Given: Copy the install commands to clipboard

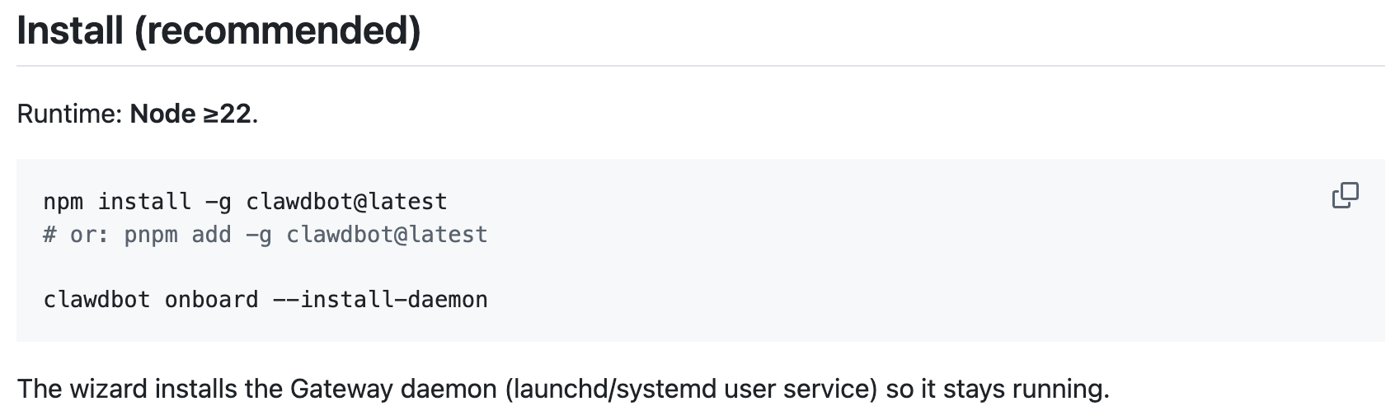Looking at the screenshot, I should pos(1345,196).
